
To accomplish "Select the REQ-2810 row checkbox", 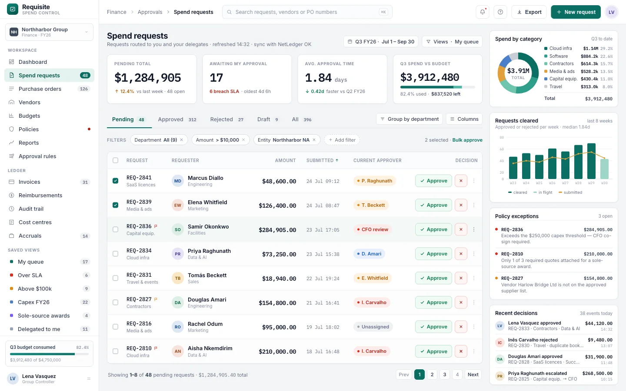I will coord(115,351).
